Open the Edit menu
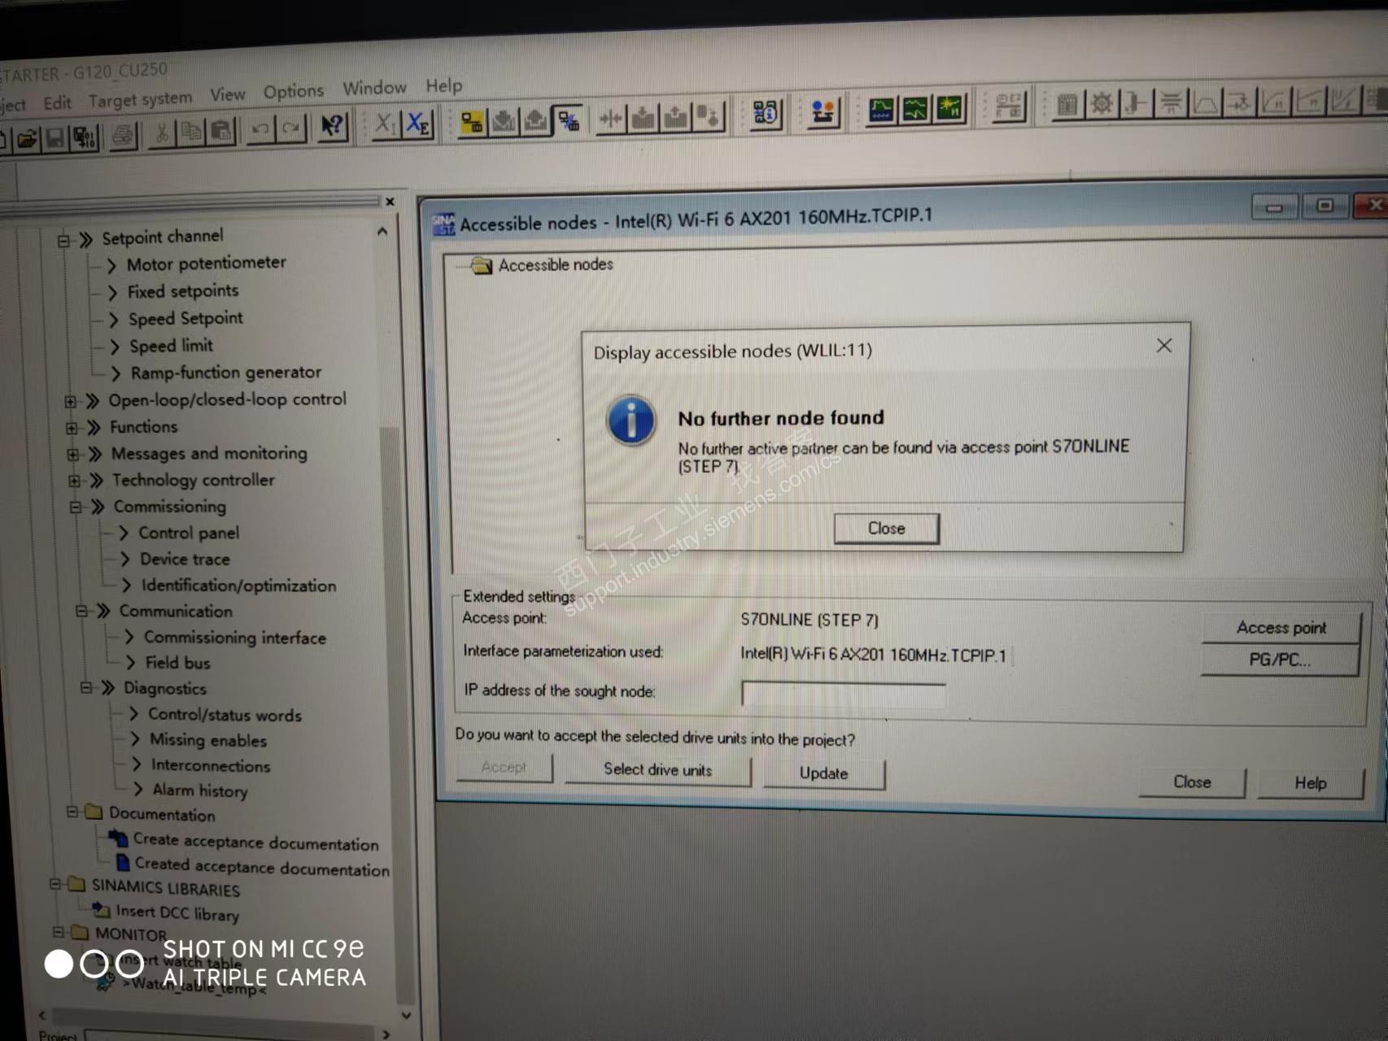Viewport: 1388px width, 1041px height. click(x=57, y=102)
